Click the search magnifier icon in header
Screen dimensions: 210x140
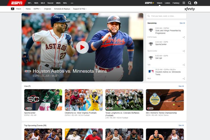click(190, 3)
